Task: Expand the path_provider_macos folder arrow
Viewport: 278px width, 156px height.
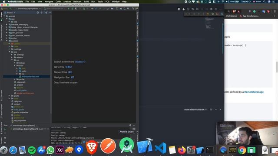Action: point(7,36)
